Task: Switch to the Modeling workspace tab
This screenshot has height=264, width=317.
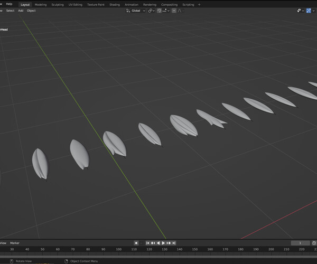Action: click(41, 4)
